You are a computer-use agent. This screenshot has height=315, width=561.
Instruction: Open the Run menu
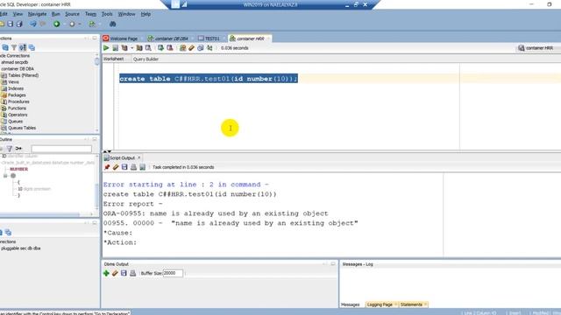coord(56,14)
